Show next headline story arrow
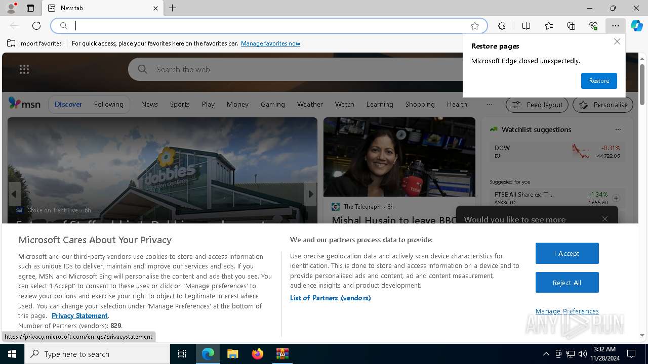This screenshot has width=648, height=364. click(311, 194)
